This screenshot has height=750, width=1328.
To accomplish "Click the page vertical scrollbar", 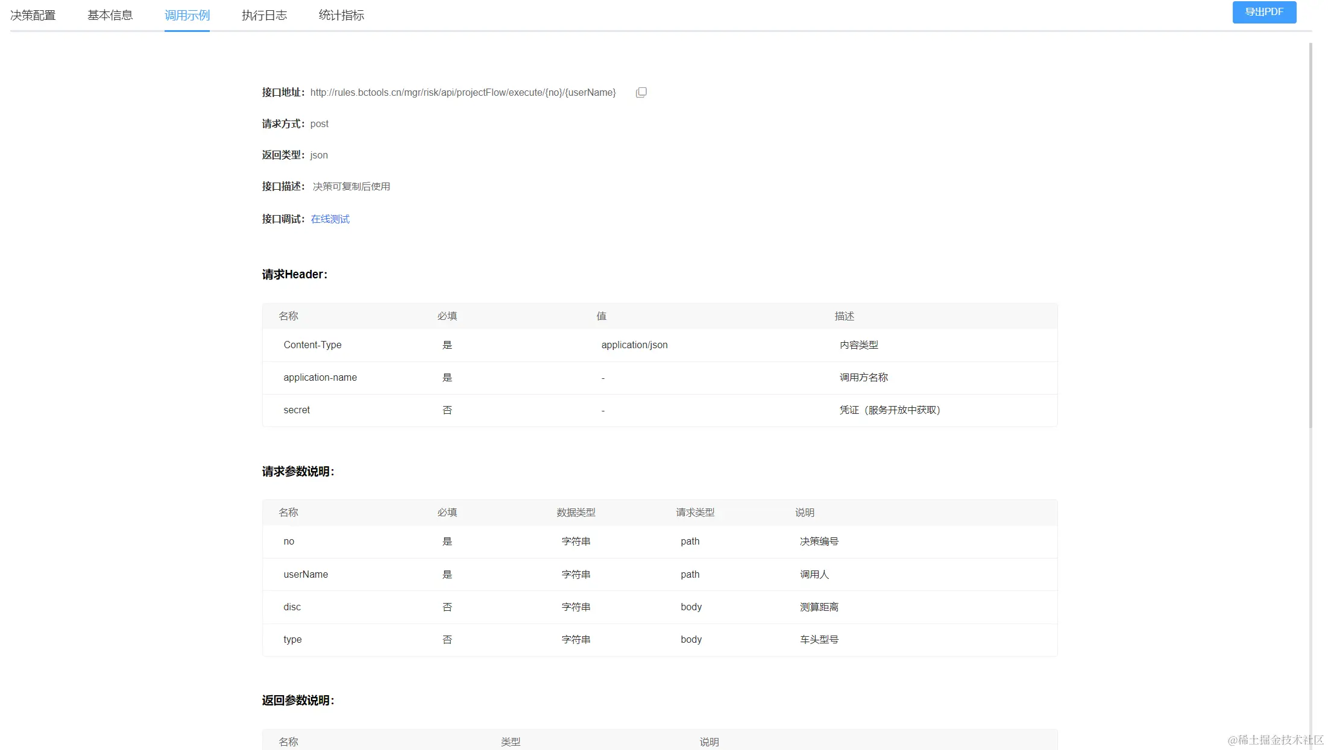I will (1311, 235).
